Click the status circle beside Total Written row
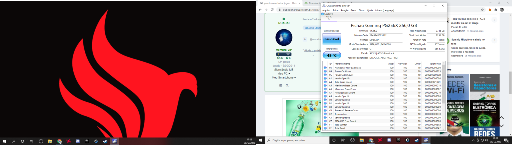 pyautogui.click(x=325, y=124)
